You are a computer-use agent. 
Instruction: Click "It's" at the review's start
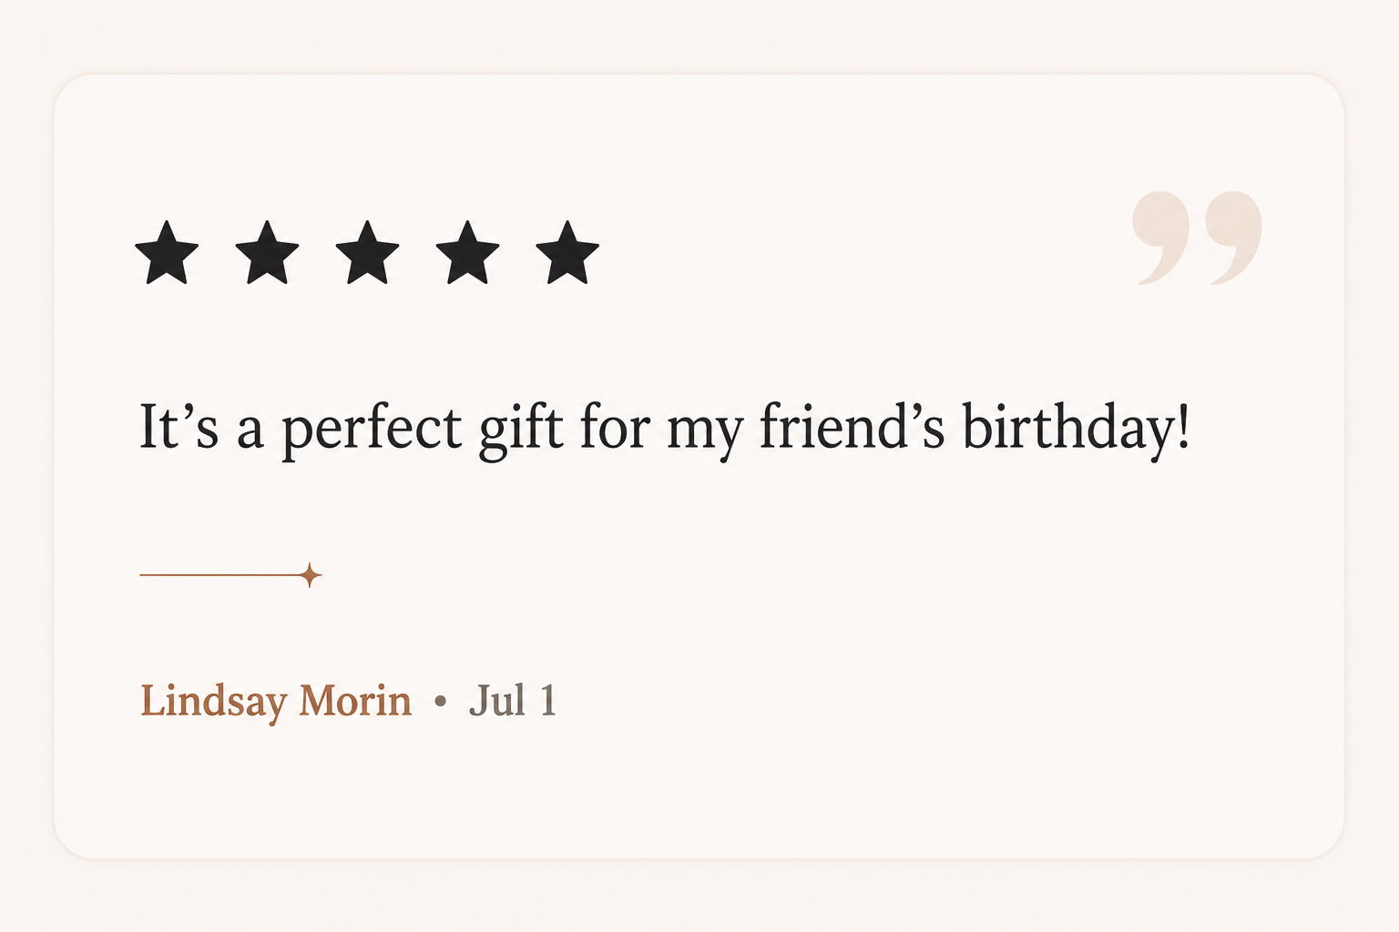coord(179,426)
